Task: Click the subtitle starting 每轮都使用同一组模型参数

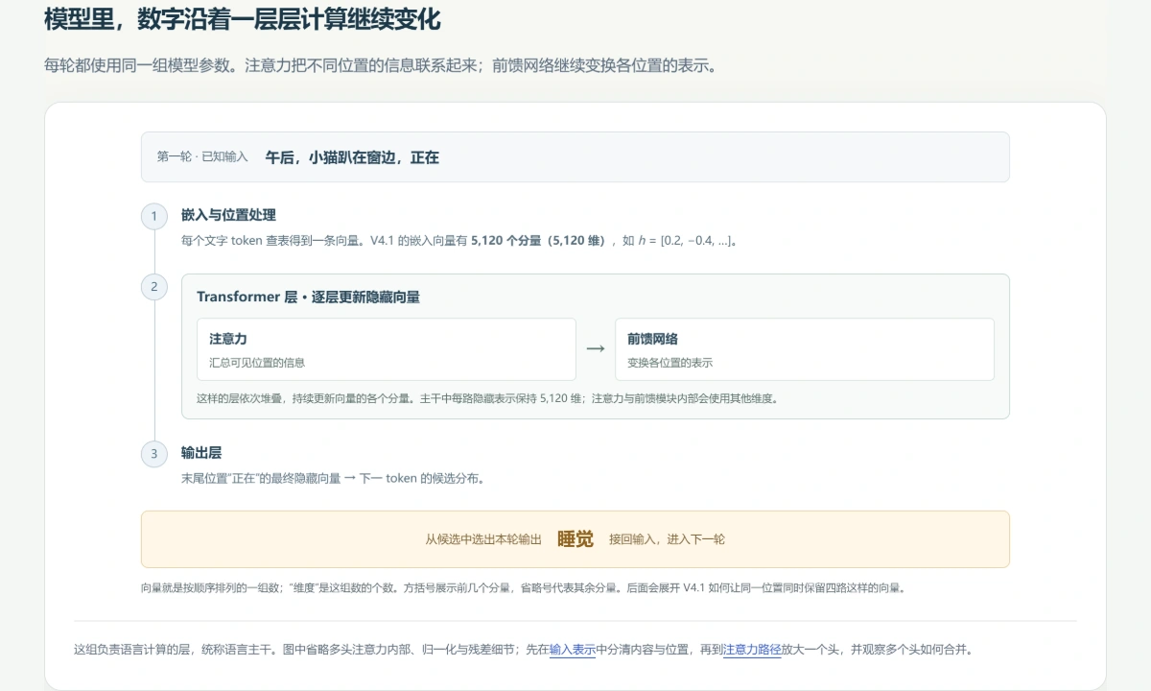Action: (380, 66)
